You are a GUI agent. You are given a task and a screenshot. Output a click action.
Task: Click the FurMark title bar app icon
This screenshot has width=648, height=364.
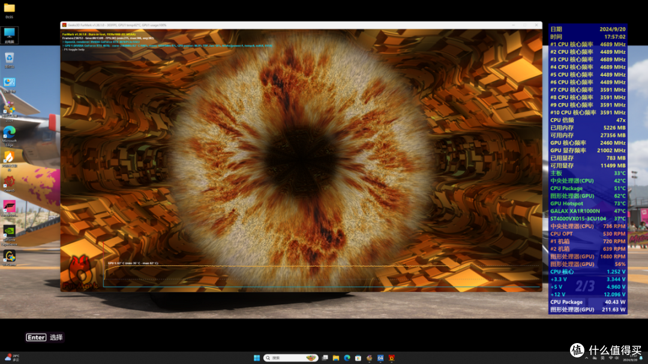[x=64, y=25]
